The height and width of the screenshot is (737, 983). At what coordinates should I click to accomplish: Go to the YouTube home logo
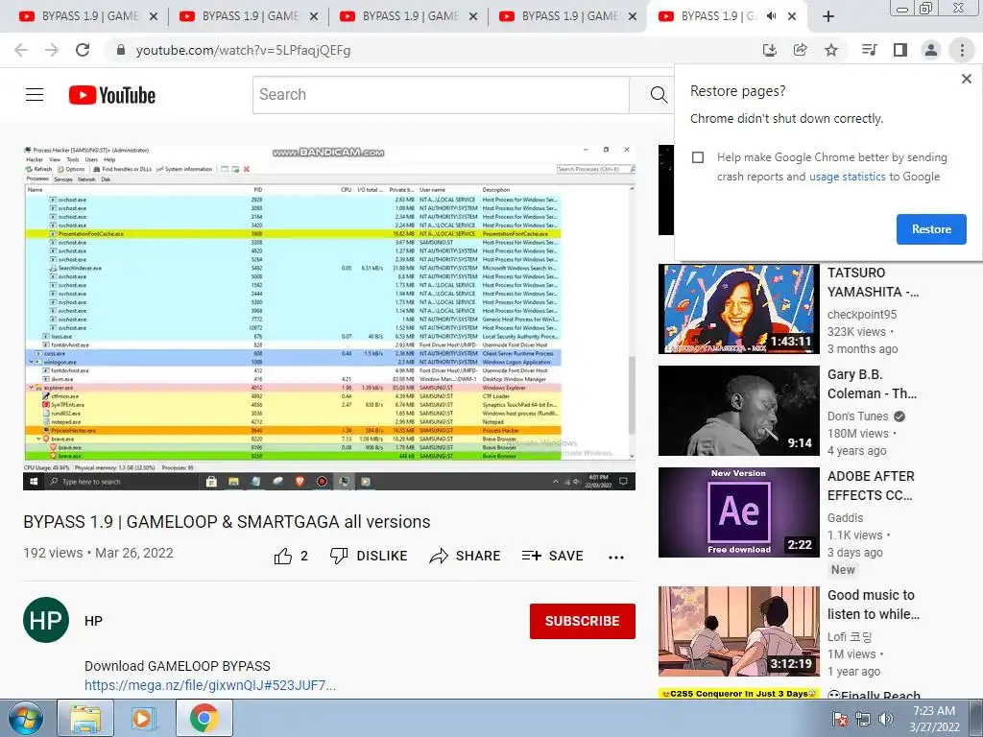(x=112, y=95)
